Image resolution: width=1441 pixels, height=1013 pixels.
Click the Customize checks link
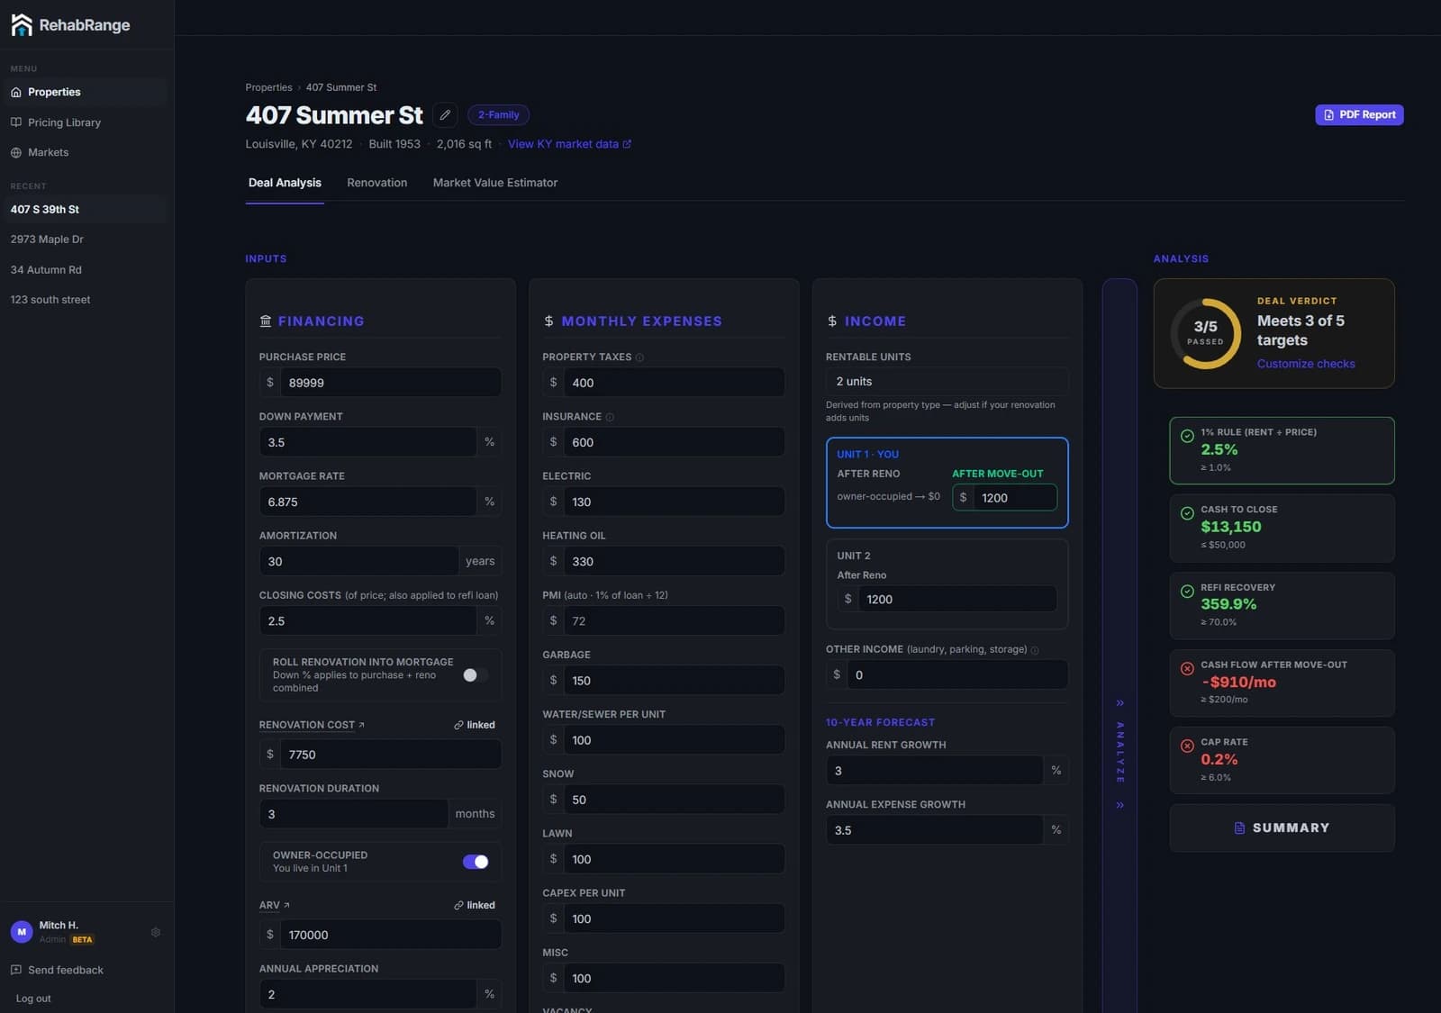coord(1306,364)
